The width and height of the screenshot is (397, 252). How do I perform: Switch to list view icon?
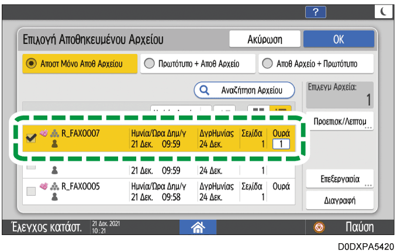[284, 110]
